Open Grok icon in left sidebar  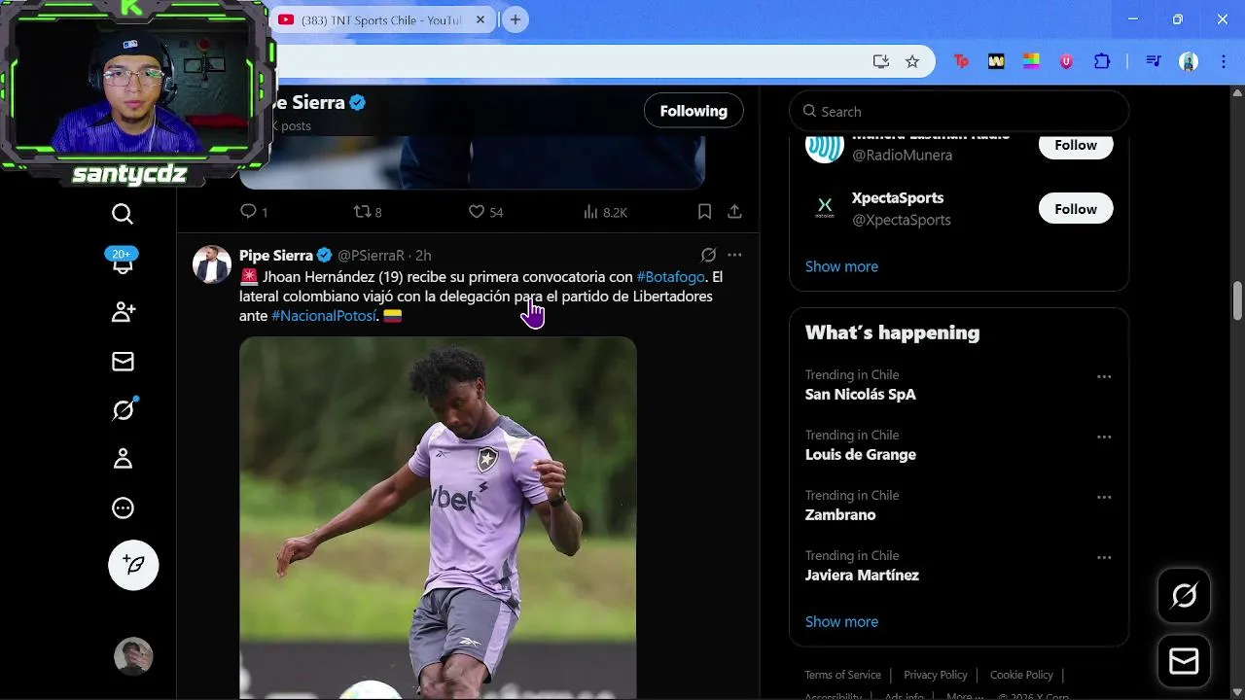pos(123,410)
